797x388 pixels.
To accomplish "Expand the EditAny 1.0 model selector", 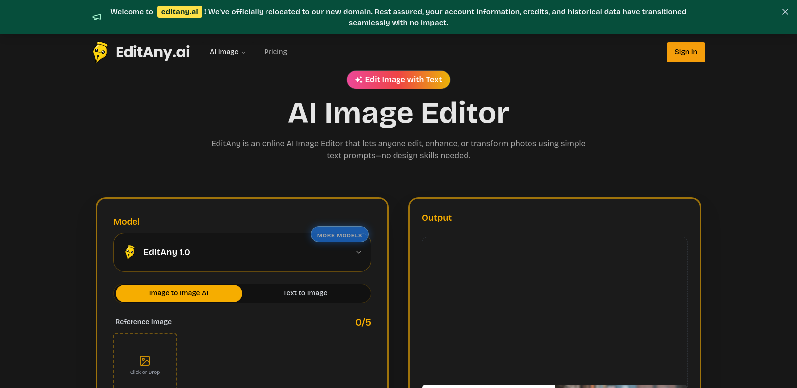I will pos(242,252).
